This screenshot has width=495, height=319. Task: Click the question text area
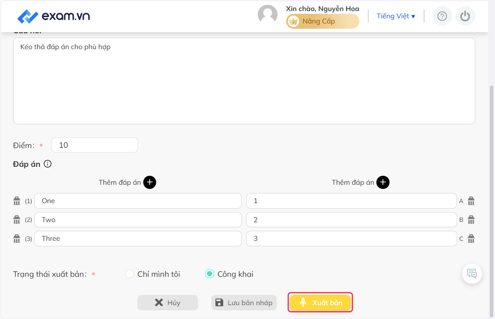coord(244,81)
